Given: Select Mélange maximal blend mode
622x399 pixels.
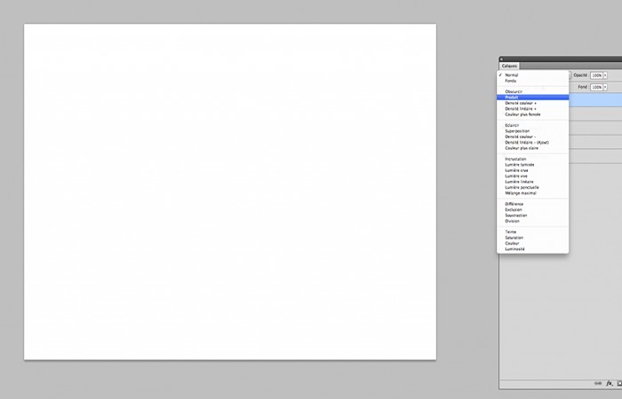Looking at the screenshot, I should tap(533, 193).
